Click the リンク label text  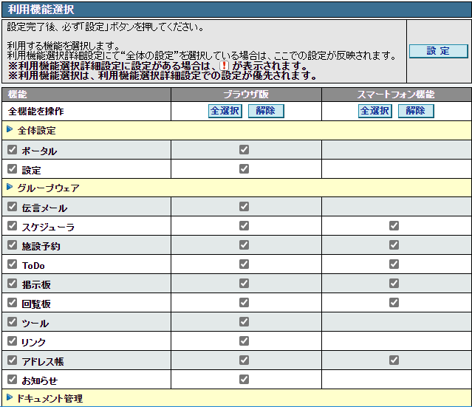tap(33, 343)
